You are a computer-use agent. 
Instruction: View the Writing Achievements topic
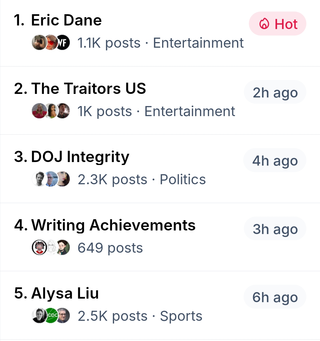pyautogui.click(x=113, y=225)
